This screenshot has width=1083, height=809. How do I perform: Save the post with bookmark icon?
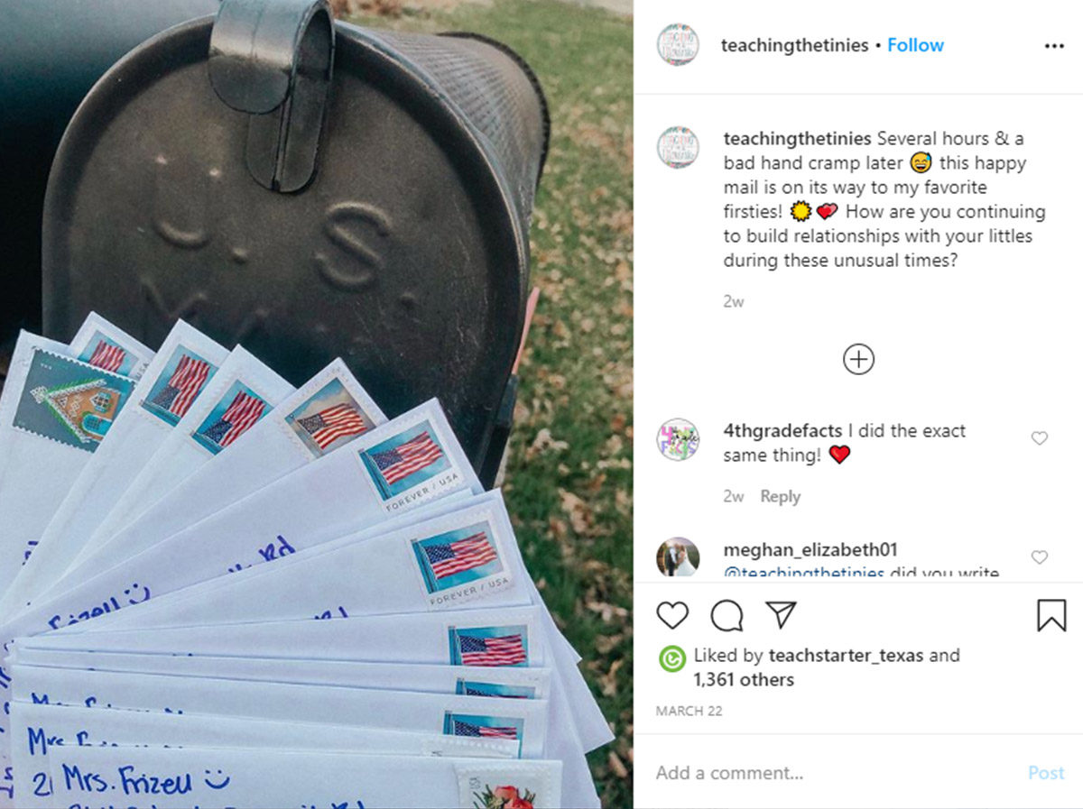pos(1051,615)
